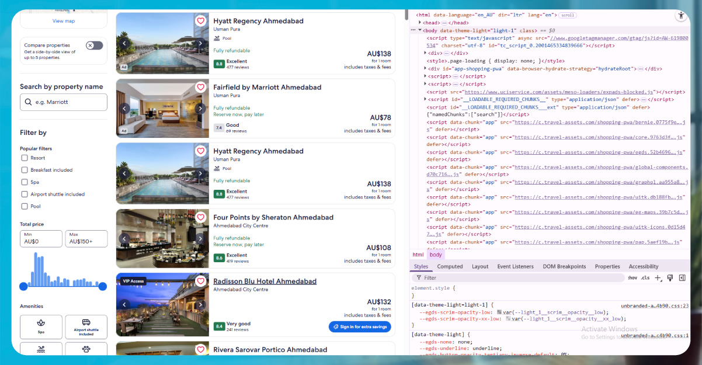
Task: Select the Spa amenity icon
Action: (41, 327)
